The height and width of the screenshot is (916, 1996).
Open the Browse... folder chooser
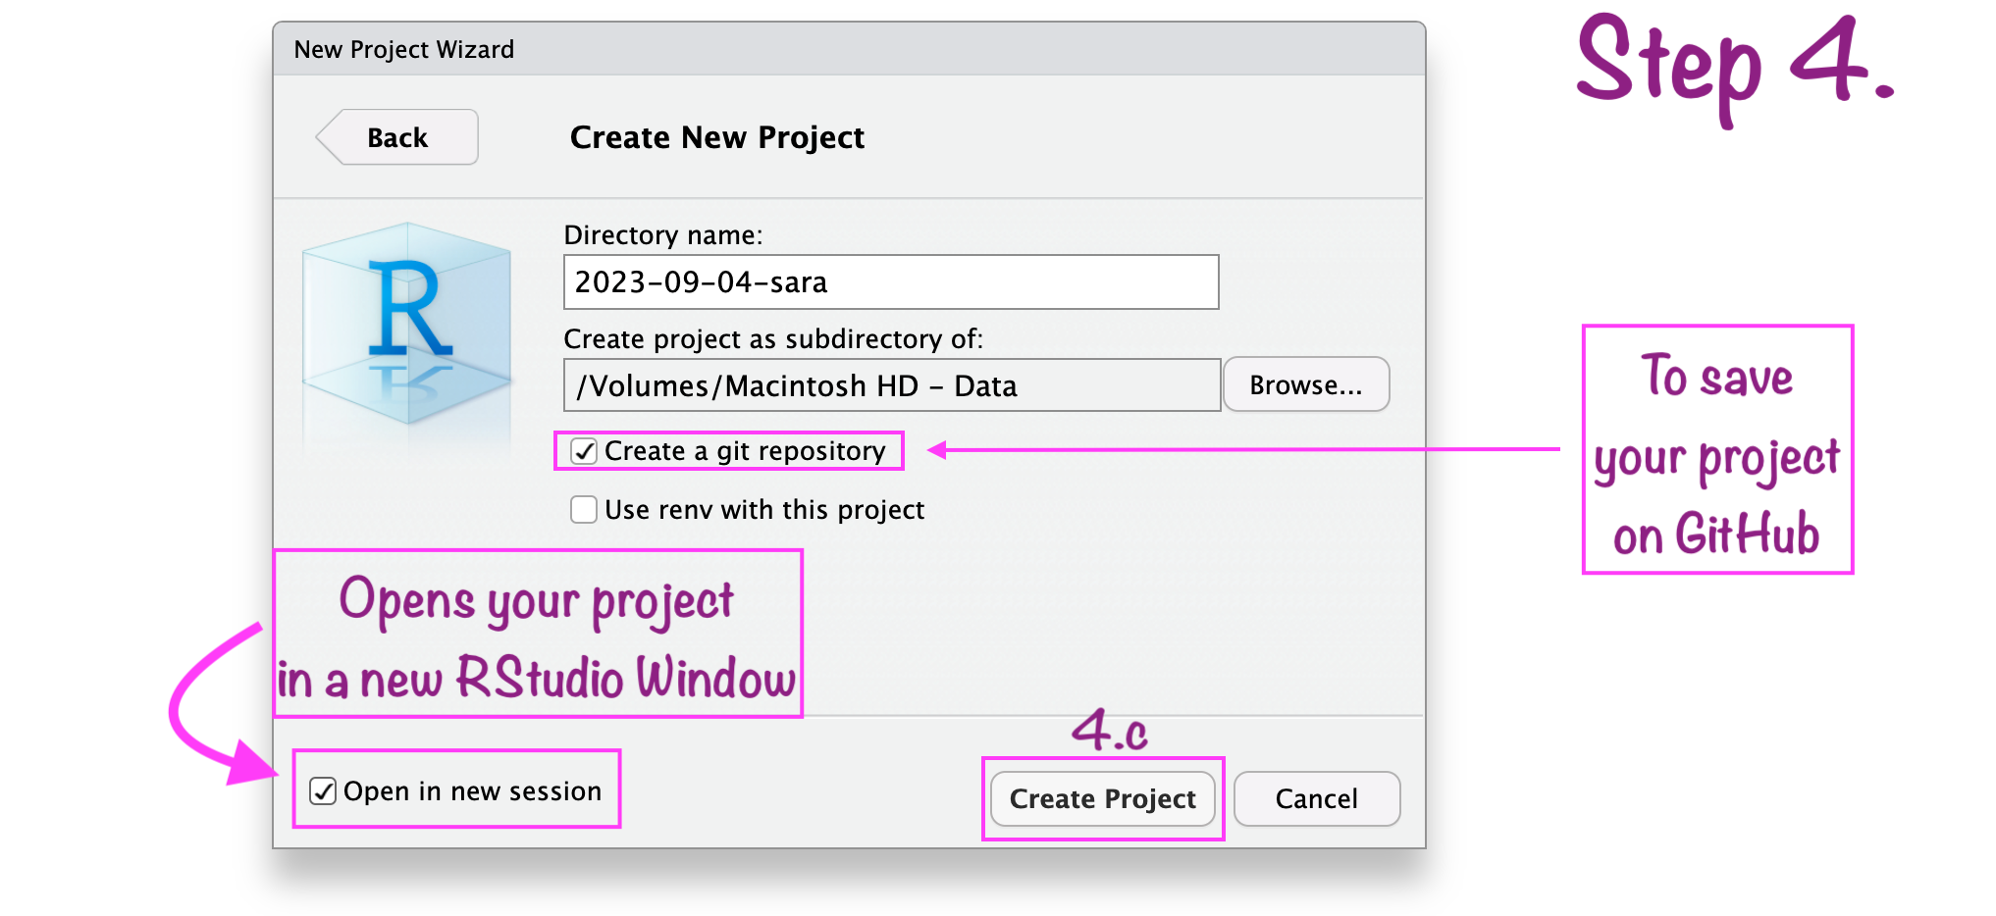coord(1305,385)
